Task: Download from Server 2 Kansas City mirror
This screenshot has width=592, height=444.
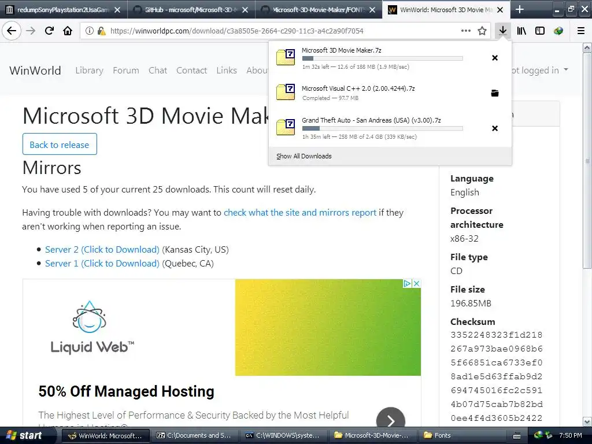Action: (102, 250)
